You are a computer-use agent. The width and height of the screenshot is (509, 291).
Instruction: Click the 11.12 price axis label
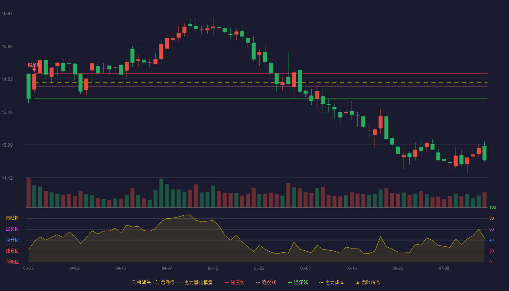coord(7,178)
